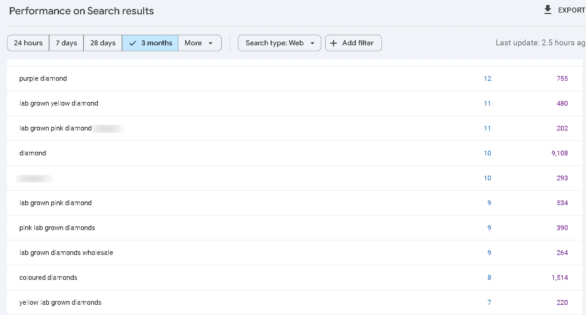Click the 'lab grown diamonds wholesale' query

(x=66, y=253)
